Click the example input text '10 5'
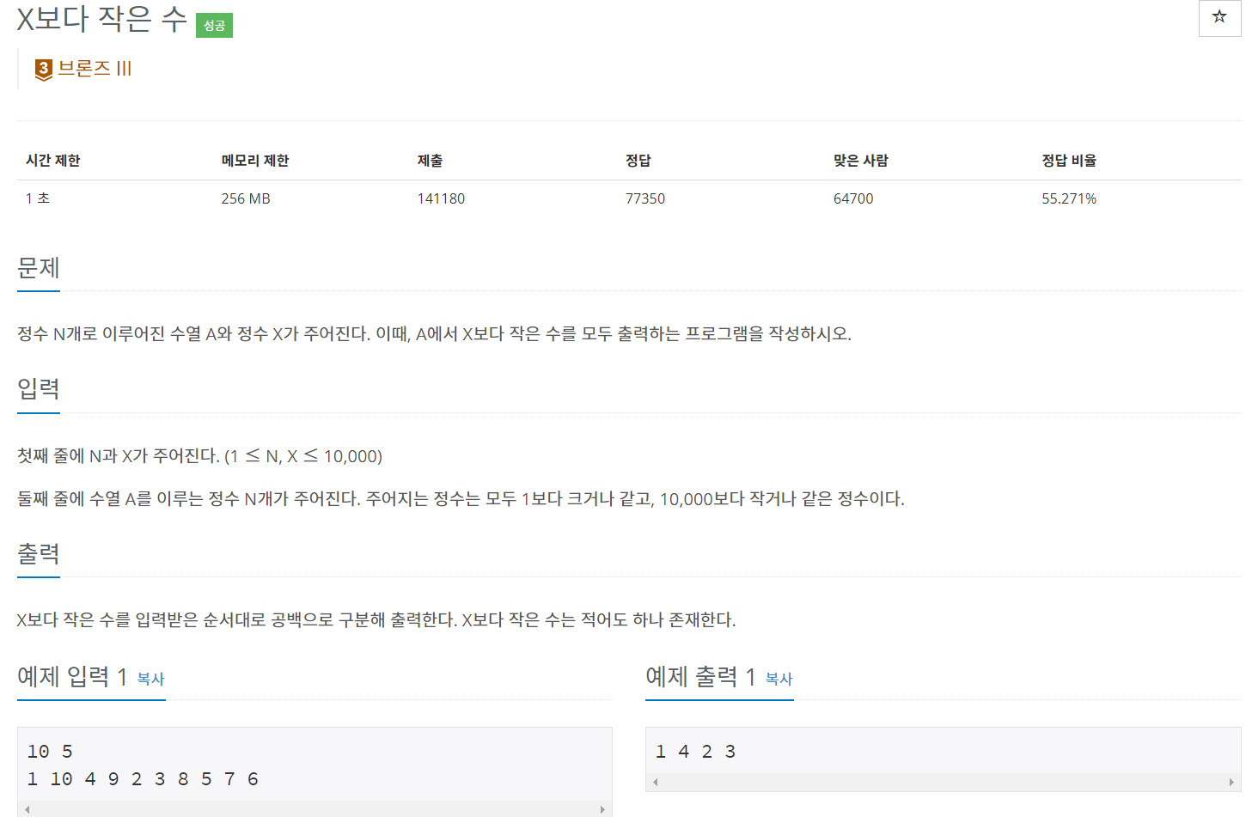The height and width of the screenshot is (817, 1246). tap(50, 752)
